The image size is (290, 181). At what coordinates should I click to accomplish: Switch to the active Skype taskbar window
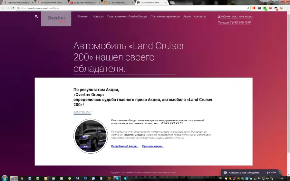[117, 178]
